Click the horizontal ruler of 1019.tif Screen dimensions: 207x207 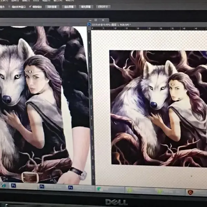click(149, 28)
